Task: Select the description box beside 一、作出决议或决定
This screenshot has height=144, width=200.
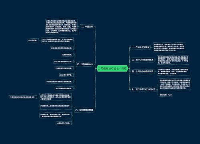Action: [x=169, y=47]
